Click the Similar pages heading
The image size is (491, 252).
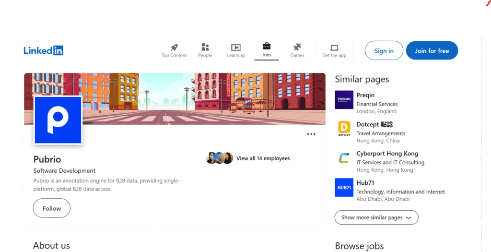pyautogui.click(x=362, y=79)
